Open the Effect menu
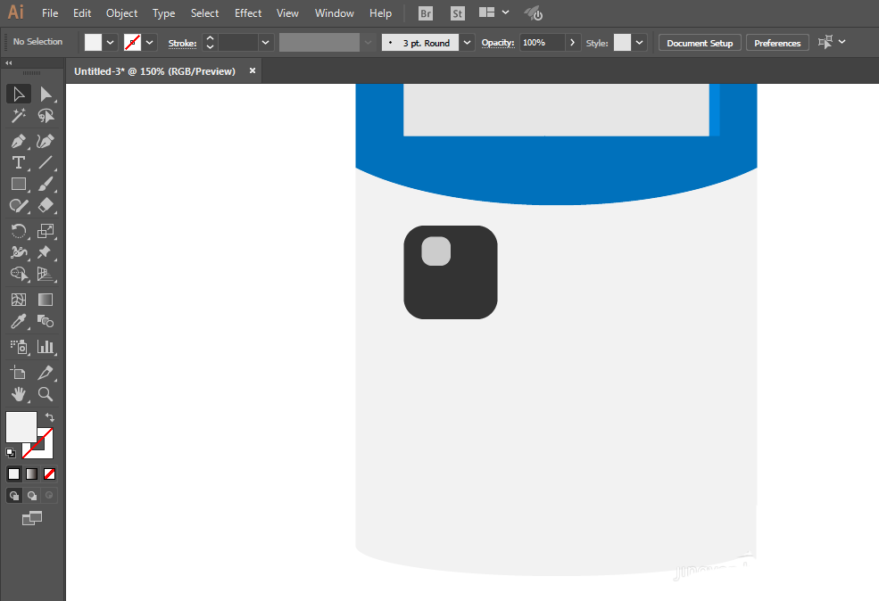The image size is (879, 601). (x=248, y=12)
